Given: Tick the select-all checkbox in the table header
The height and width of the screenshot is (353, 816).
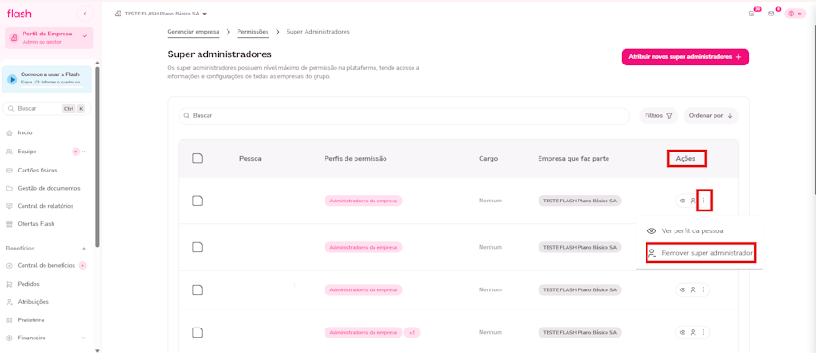Looking at the screenshot, I should click(x=198, y=158).
